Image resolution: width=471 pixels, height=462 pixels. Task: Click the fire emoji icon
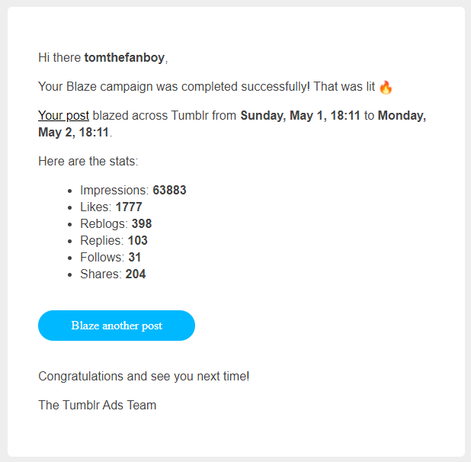pyautogui.click(x=386, y=87)
